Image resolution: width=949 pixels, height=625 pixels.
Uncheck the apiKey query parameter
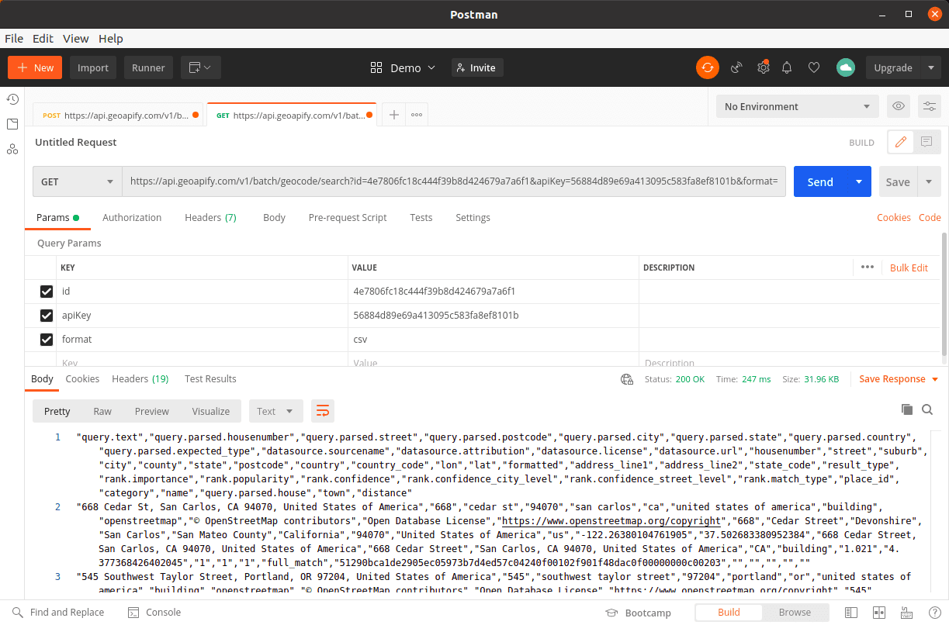pos(47,316)
